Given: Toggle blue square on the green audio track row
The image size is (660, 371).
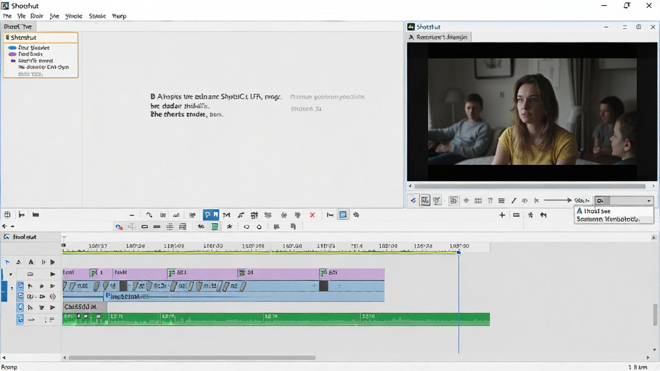Looking at the screenshot, I should pyautogui.click(x=20, y=319).
